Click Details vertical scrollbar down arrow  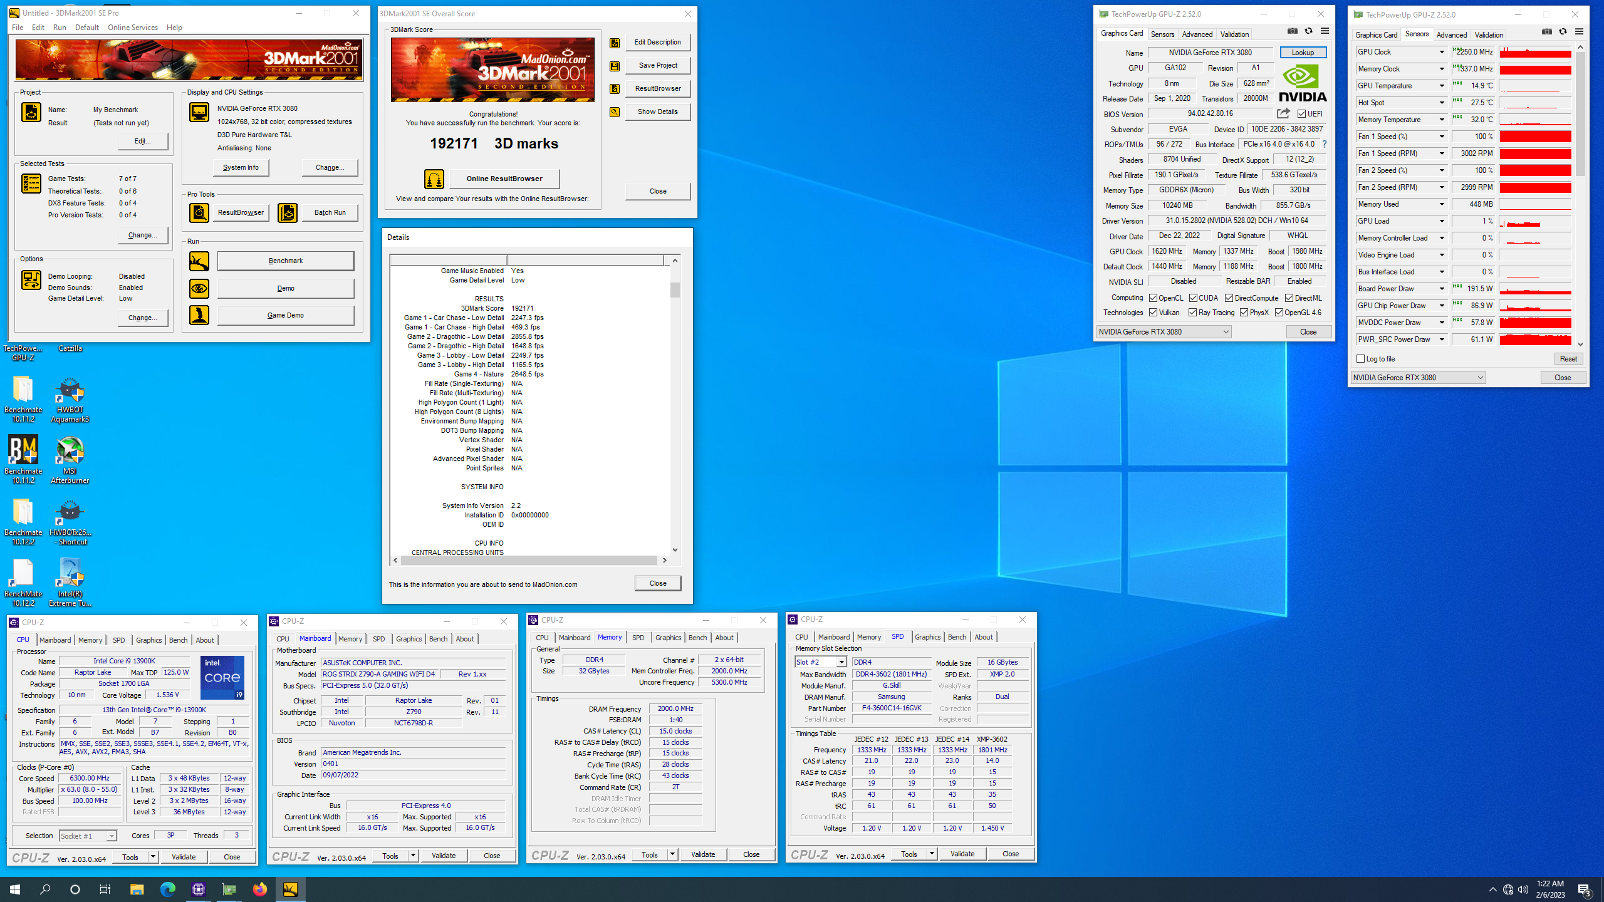coord(675,550)
